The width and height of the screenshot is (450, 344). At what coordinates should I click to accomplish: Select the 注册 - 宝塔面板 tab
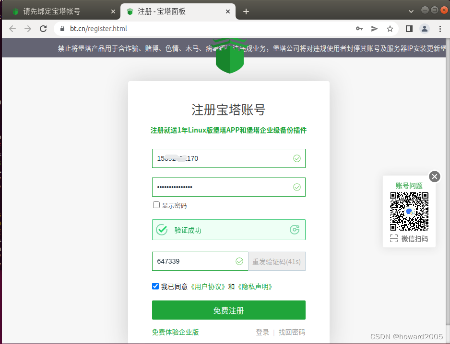tap(178, 11)
